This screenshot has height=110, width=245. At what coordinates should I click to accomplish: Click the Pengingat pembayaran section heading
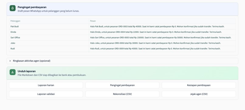32,7
